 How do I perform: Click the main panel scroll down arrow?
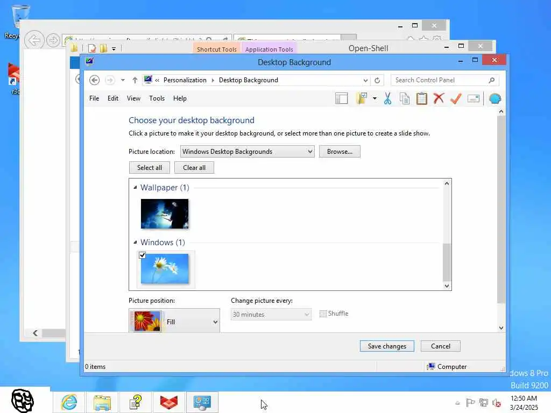501,327
